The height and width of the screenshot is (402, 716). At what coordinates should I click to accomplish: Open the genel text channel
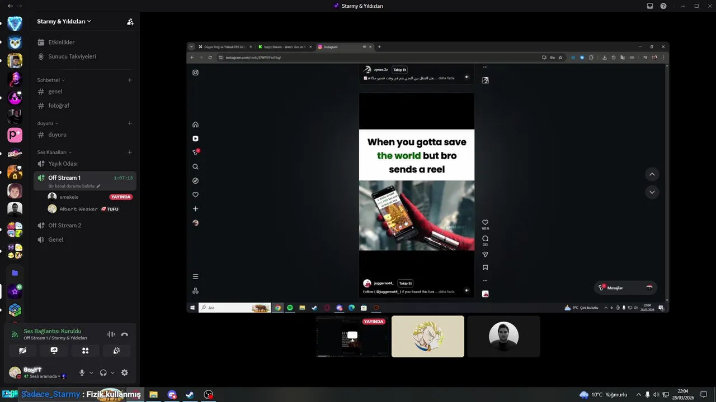(84, 92)
